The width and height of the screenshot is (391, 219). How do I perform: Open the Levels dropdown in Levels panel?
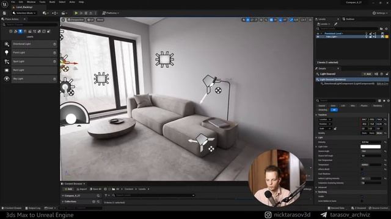324,24
